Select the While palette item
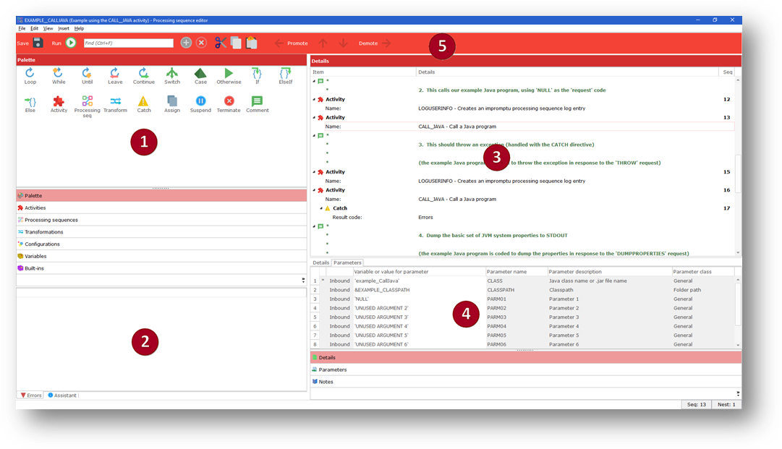Image resolution: width=782 pixels, height=449 pixels. coord(59,76)
